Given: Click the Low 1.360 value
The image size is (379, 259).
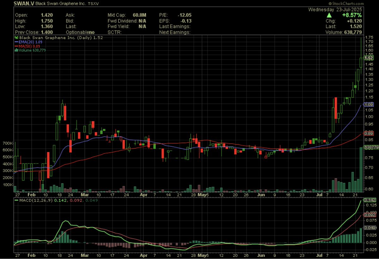Looking at the screenshot, I should [x=47, y=26].
